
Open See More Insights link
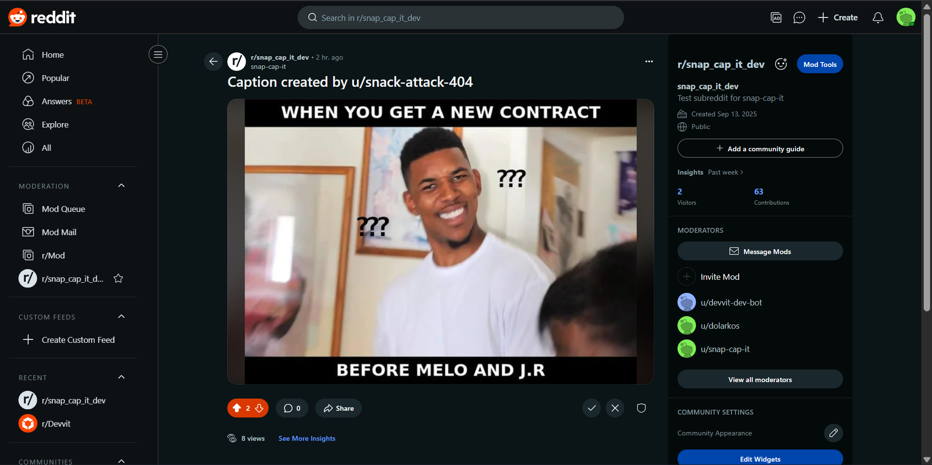point(307,438)
